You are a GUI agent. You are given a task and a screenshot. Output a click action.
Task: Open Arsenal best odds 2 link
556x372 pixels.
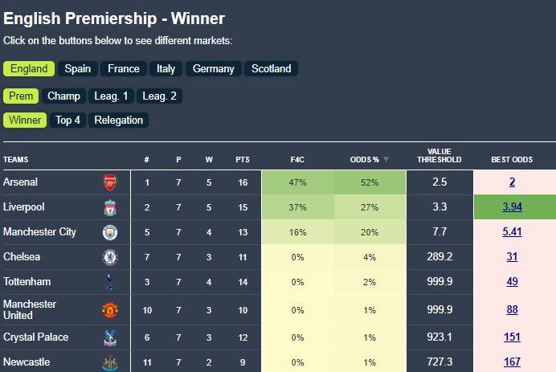point(513,182)
